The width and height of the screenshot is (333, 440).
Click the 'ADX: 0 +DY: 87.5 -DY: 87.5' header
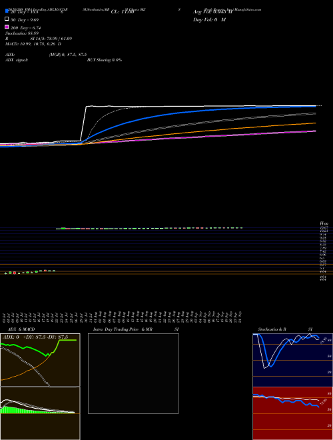pos(35,337)
